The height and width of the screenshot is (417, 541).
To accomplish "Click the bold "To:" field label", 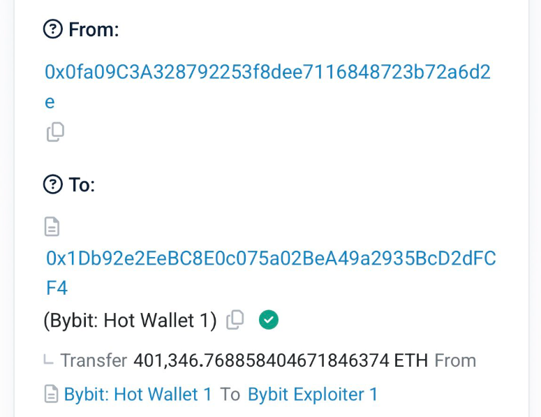I will click(x=82, y=184).
